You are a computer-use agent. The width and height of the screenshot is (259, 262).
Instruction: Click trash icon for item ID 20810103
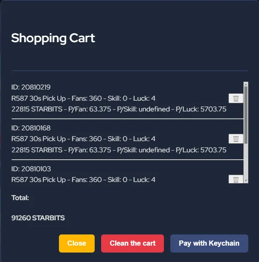236,179
